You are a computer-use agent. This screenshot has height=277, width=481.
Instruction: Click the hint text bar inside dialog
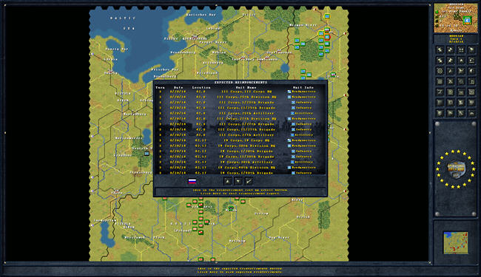[240, 192]
